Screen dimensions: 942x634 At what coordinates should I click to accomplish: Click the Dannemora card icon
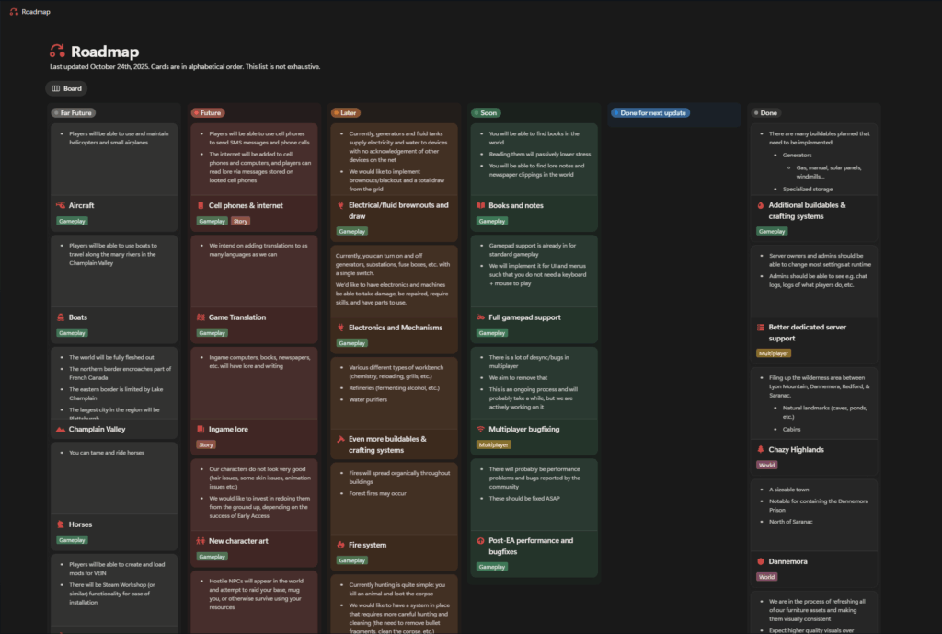click(x=761, y=561)
